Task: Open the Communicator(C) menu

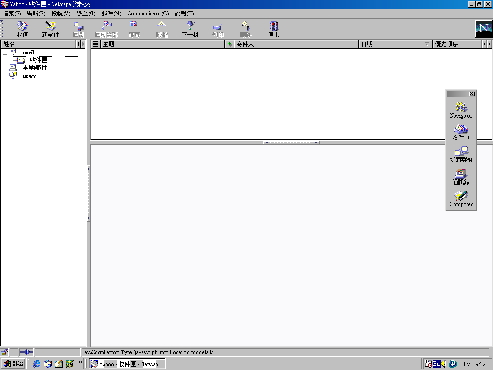Action: [x=148, y=13]
